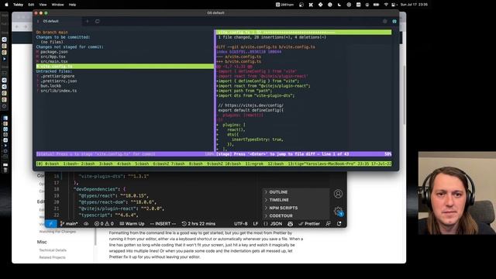This screenshot has height=279, width=496.
Task: Click the moon Focus icon in menu bar
Action: 339,5
